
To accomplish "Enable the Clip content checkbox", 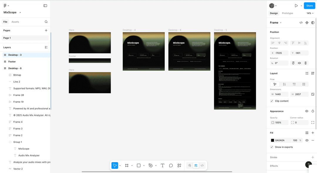I will (272, 101).
